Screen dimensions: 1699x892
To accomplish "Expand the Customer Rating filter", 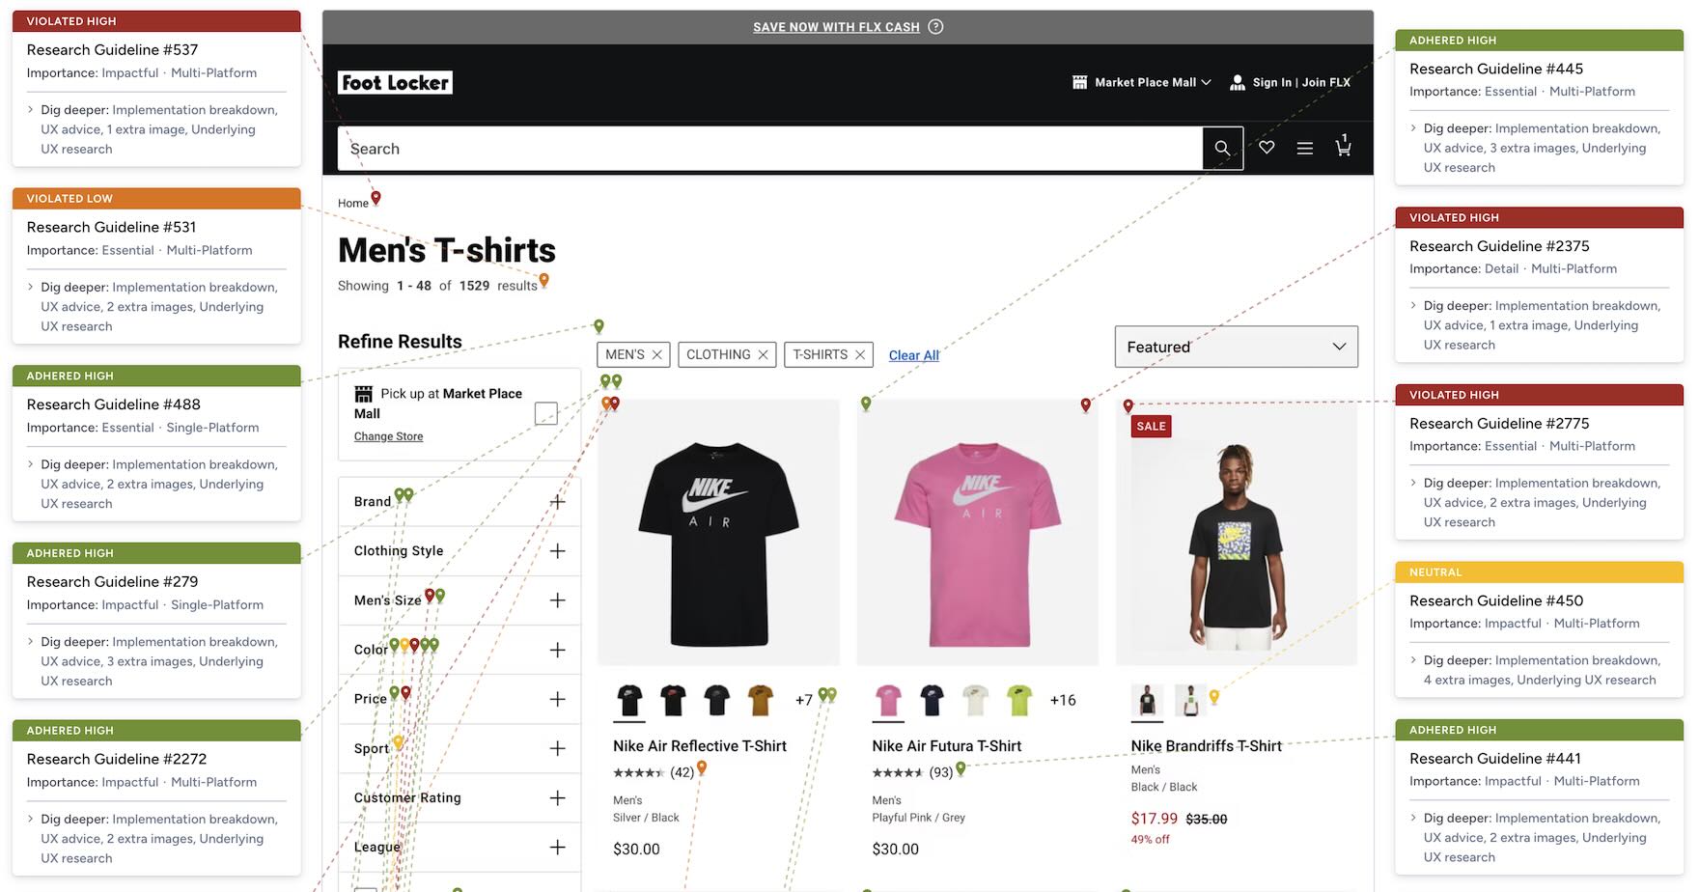I will pyautogui.click(x=460, y=797).
